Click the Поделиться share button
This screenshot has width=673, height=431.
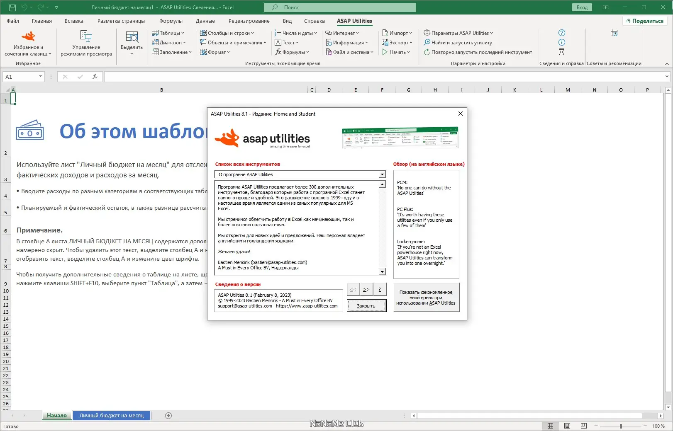[645, 21]
